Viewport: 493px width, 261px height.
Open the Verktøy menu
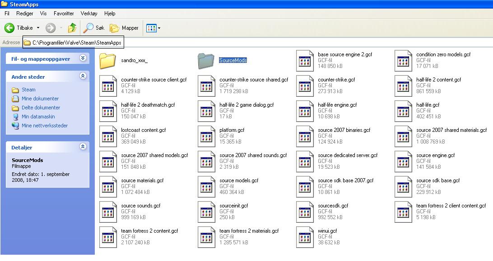coord(89,13)
